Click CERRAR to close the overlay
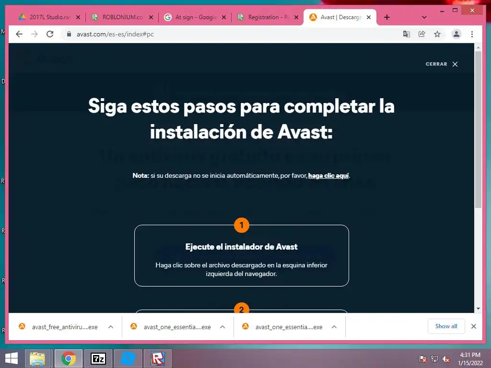491x368 pixels. 436,64
